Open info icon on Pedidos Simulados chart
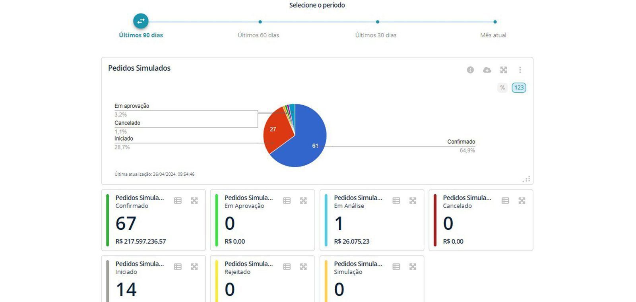636x302 pixels. tap(470, 70)
